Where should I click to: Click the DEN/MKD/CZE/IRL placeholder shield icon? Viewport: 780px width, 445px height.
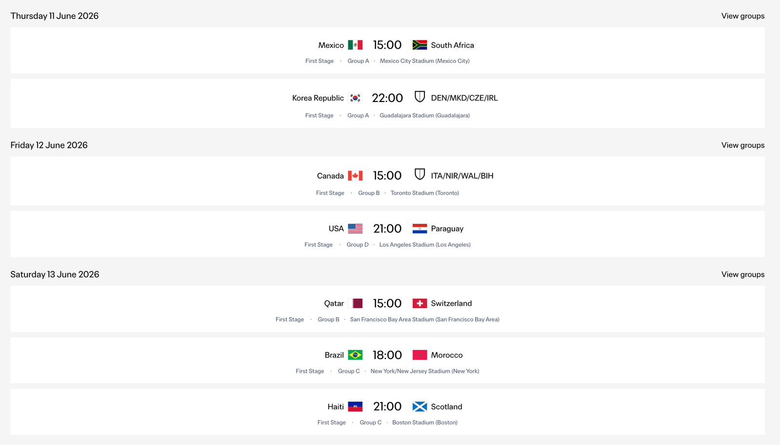[420, 97]
